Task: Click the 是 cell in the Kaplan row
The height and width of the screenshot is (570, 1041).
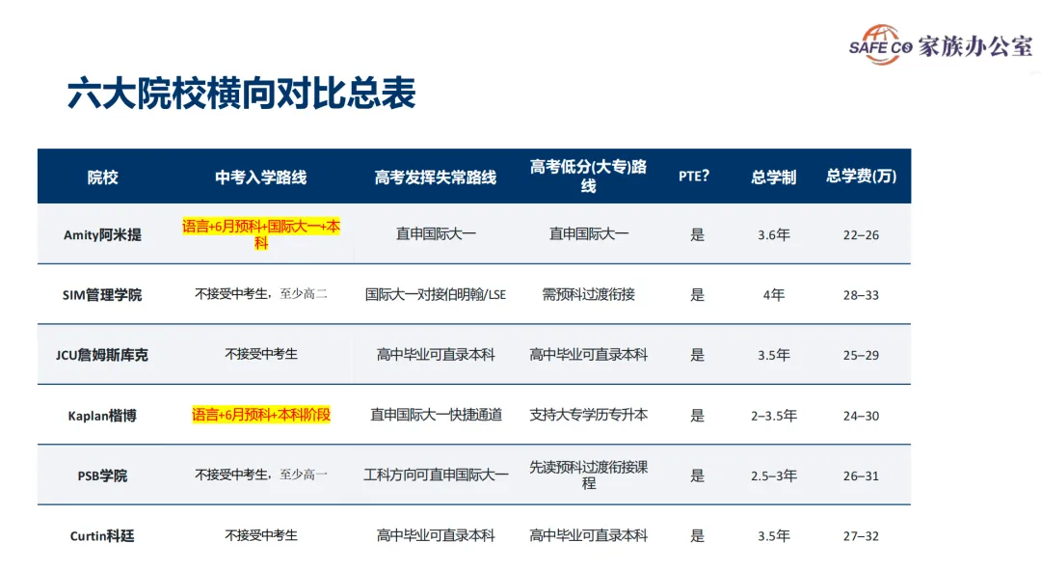Action: 697,416
